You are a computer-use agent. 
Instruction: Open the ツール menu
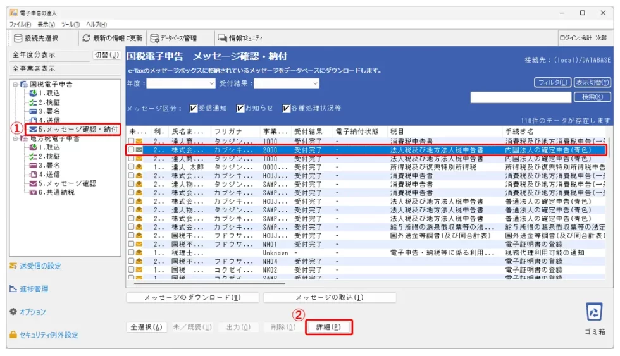70,24
